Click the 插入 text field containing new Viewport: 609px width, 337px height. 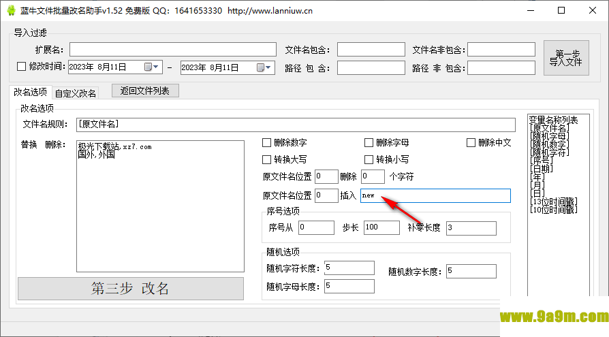click(x=435, y=195)
